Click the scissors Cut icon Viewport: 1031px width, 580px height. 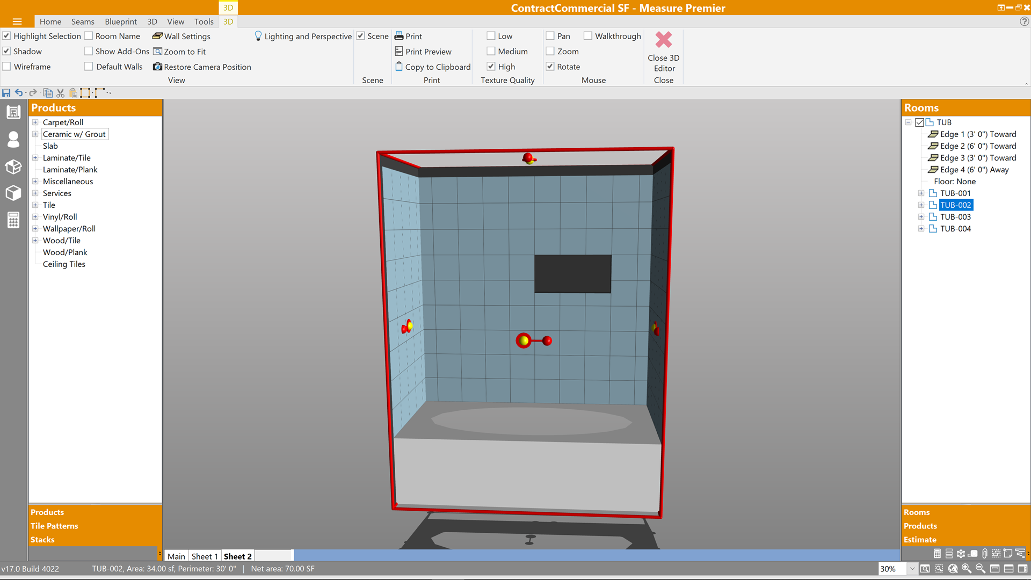(60, 93)
